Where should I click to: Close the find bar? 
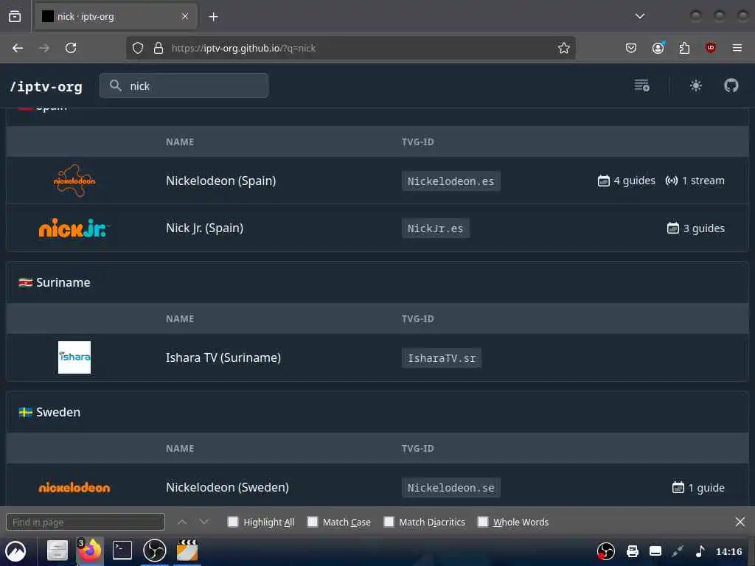tap(740, 522)
